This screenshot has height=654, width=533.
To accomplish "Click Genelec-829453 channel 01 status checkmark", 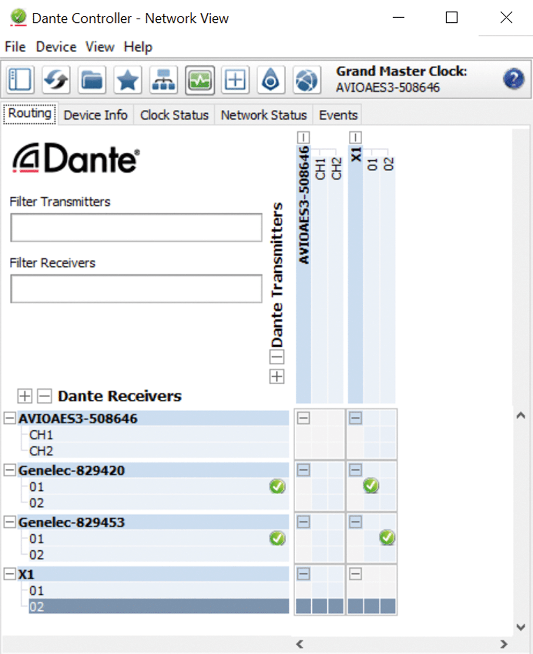I will click(x=277, y=539).
